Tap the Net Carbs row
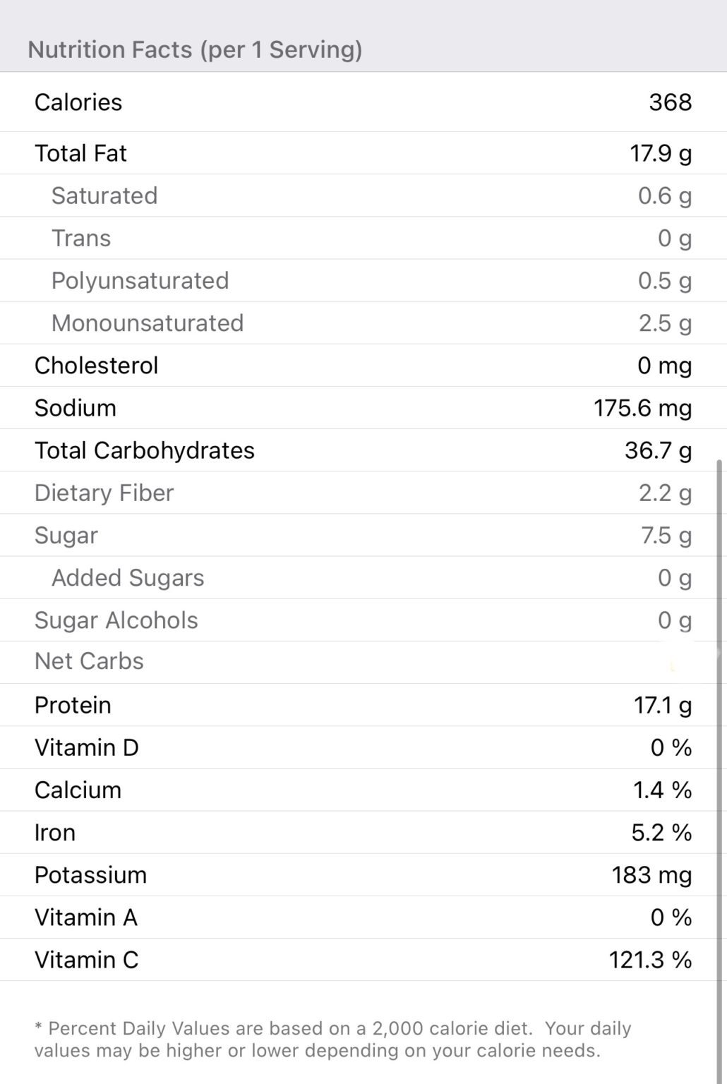This screenshot has width=727, height=1084. coord(363,662)
